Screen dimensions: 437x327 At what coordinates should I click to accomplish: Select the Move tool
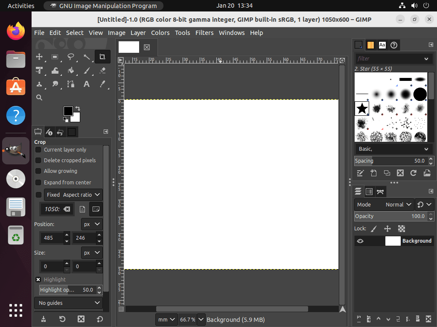39,57
